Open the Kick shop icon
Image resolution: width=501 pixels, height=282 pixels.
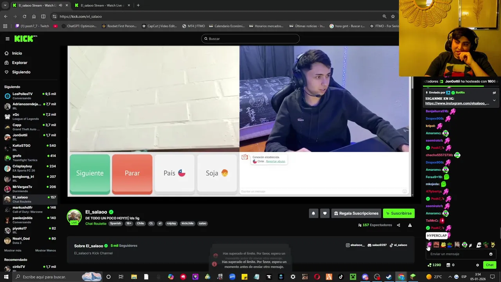tap(448, 265)
